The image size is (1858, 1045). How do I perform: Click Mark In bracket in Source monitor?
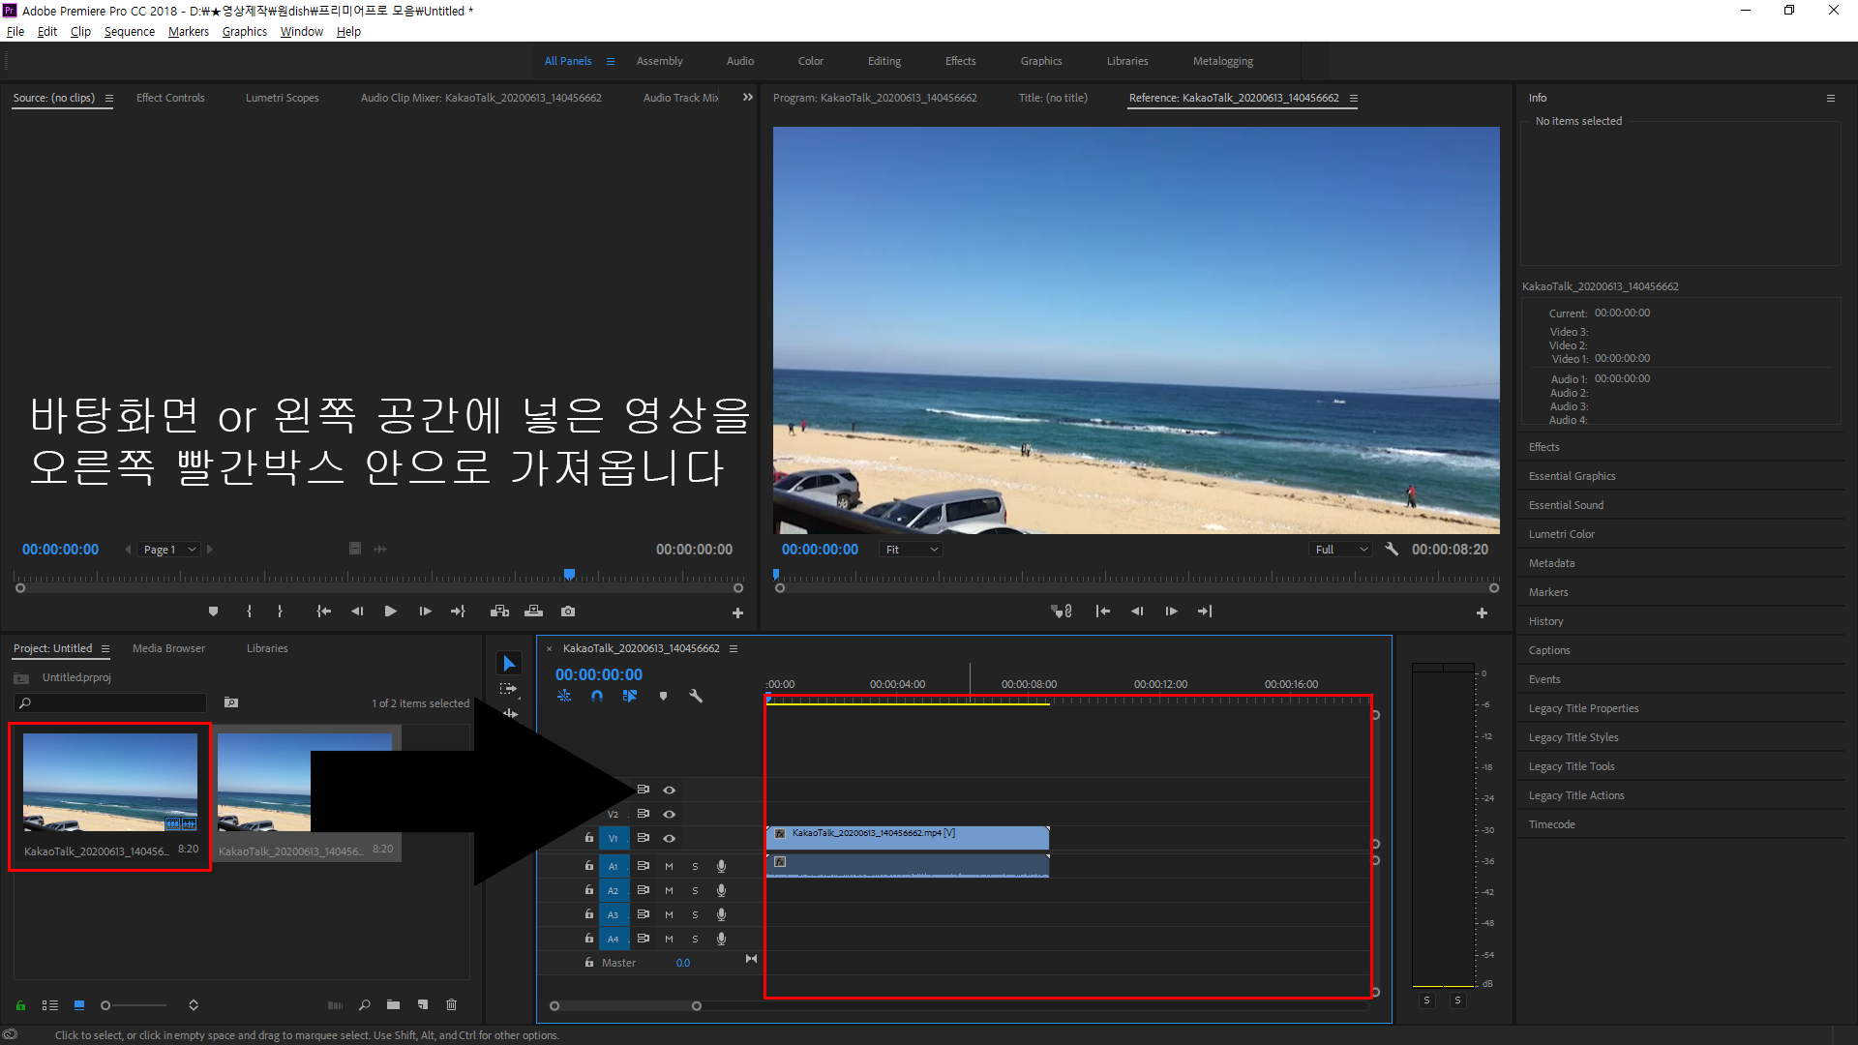point(250,612)
